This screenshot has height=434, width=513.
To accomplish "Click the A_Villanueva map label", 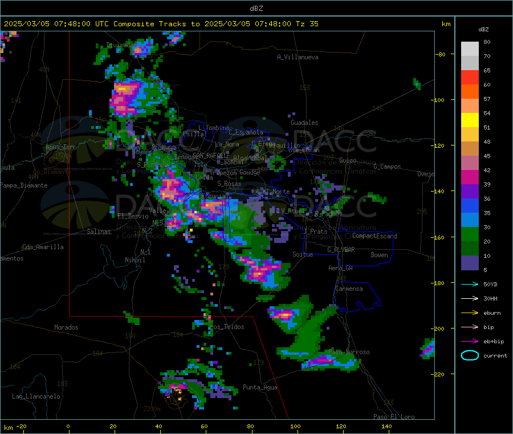I will (x=298, y=57).
